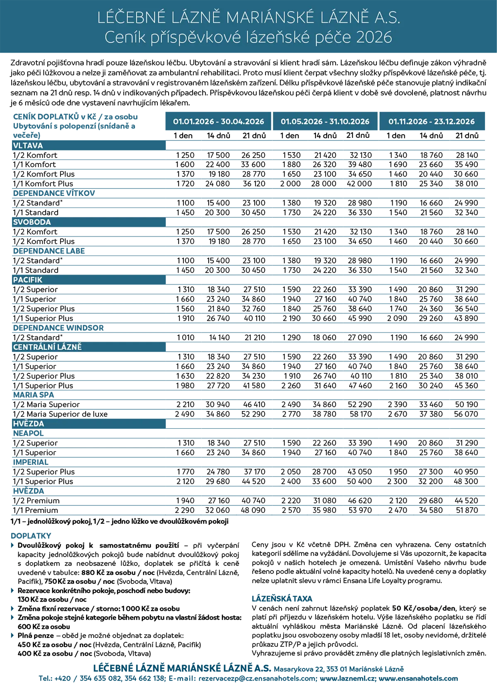Select the 01.05.2026 - 31.10.2026 period header

click(x=325, y=121)
